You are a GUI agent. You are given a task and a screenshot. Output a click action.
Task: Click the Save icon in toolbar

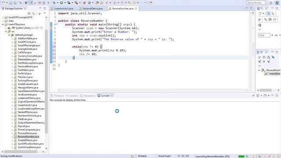pos(11,3)
